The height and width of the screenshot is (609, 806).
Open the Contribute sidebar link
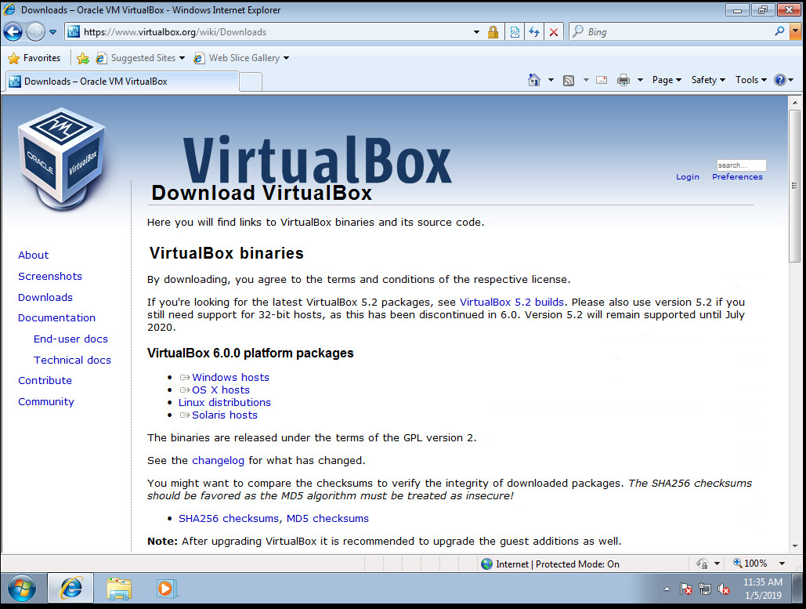tap(45, 381)
